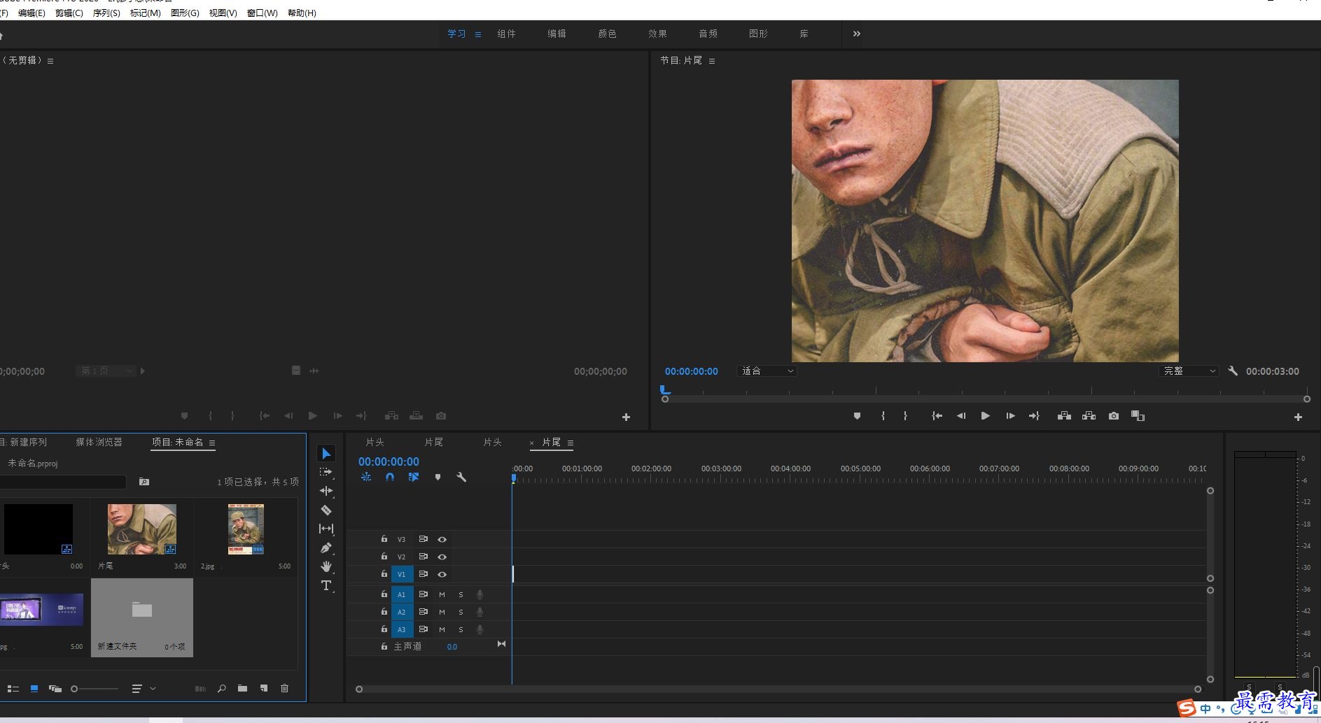This screenshot has width=1321, height=723.
Task: Toggle A1 track targeting
Action: point(401,594)
